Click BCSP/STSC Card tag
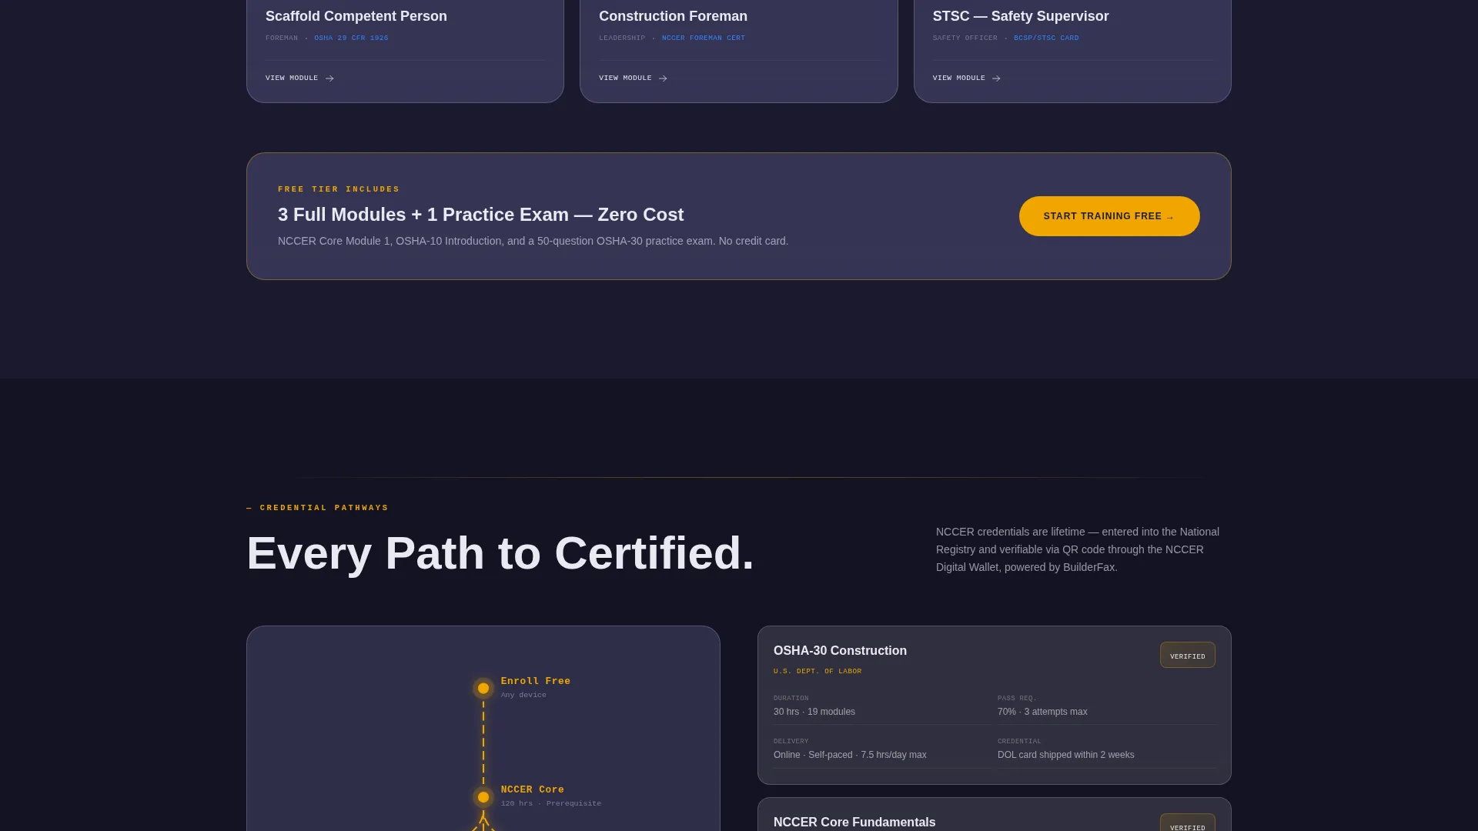 point(1046,38)
